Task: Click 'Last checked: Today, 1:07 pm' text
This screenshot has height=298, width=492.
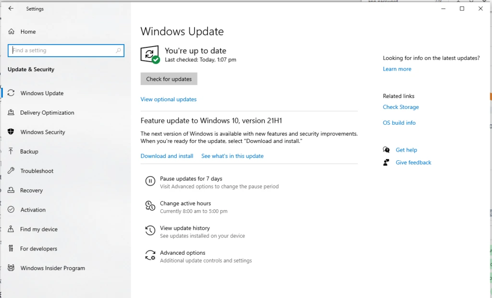Action: (x=200, y=60)
